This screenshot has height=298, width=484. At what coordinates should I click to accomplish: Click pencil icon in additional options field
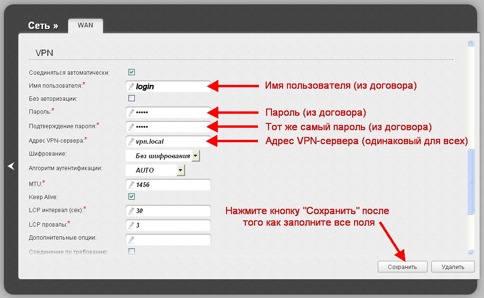coord(130,240)
